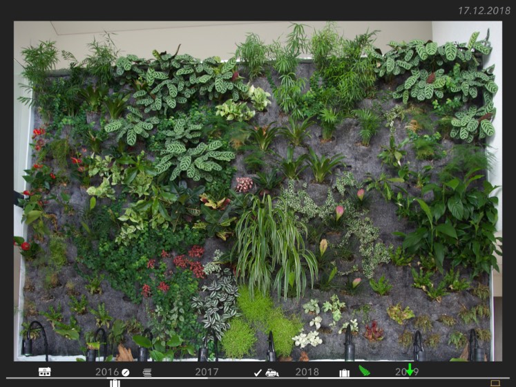Click the bulldozer icon on the timeline
This screenshot has width=516, height=387.
(272, 372)
